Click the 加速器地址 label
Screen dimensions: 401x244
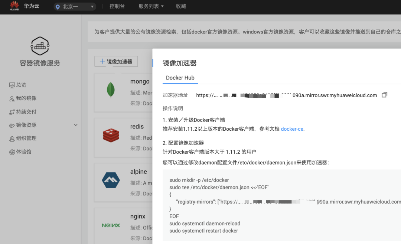pos(175,95)
